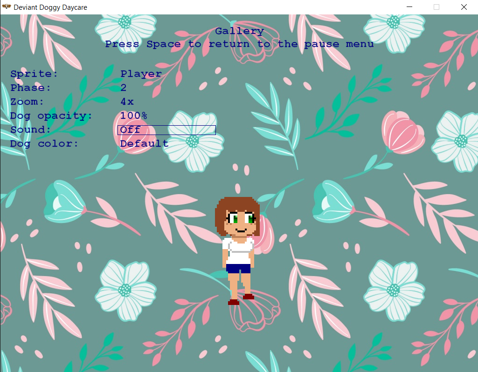Click the Dog color: label
The width and height of the screenshot is (478, 372).
[44, 144]
